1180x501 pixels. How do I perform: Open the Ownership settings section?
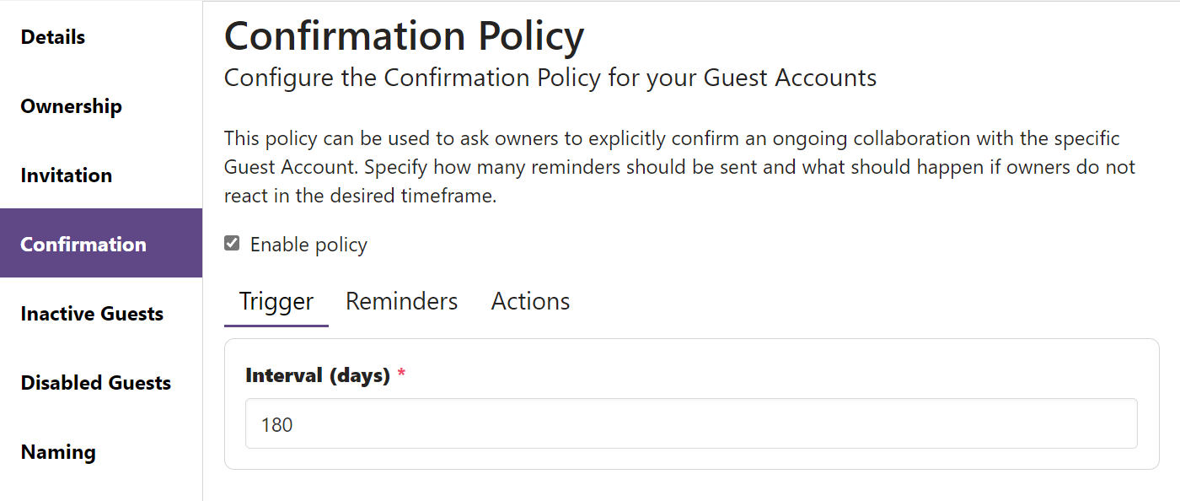tap(71, 106)
